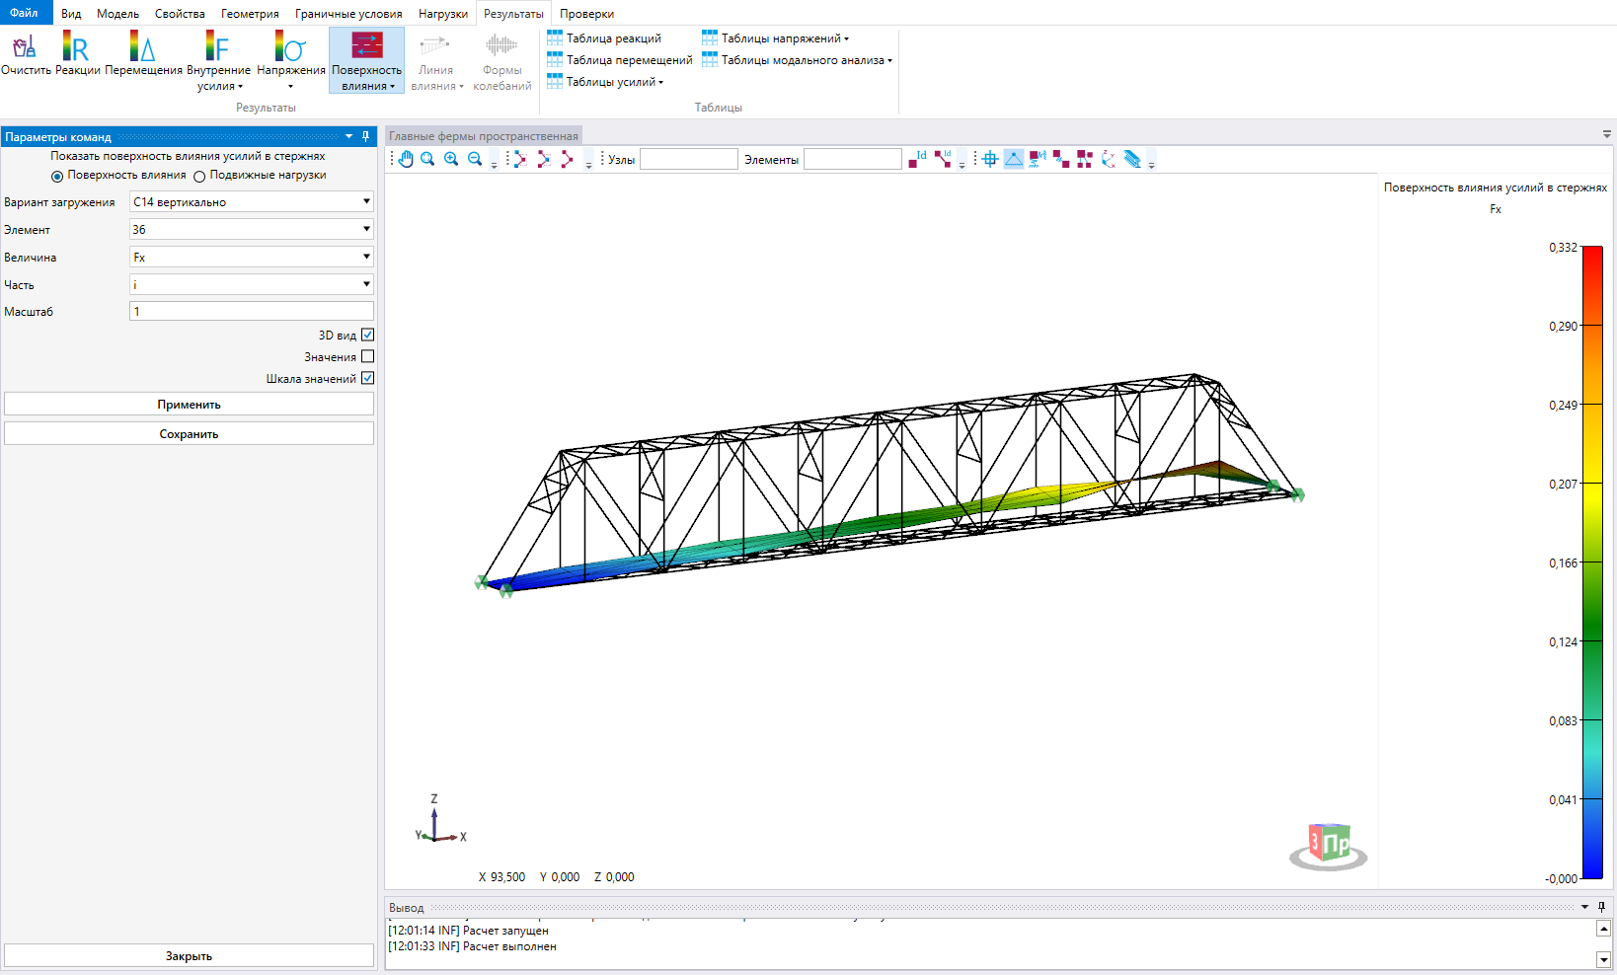This screenshot has height=975, width=1617.
Task: Open Параметры команд panel options arrow
Action: pyautogui.click(x=348, y=136)
